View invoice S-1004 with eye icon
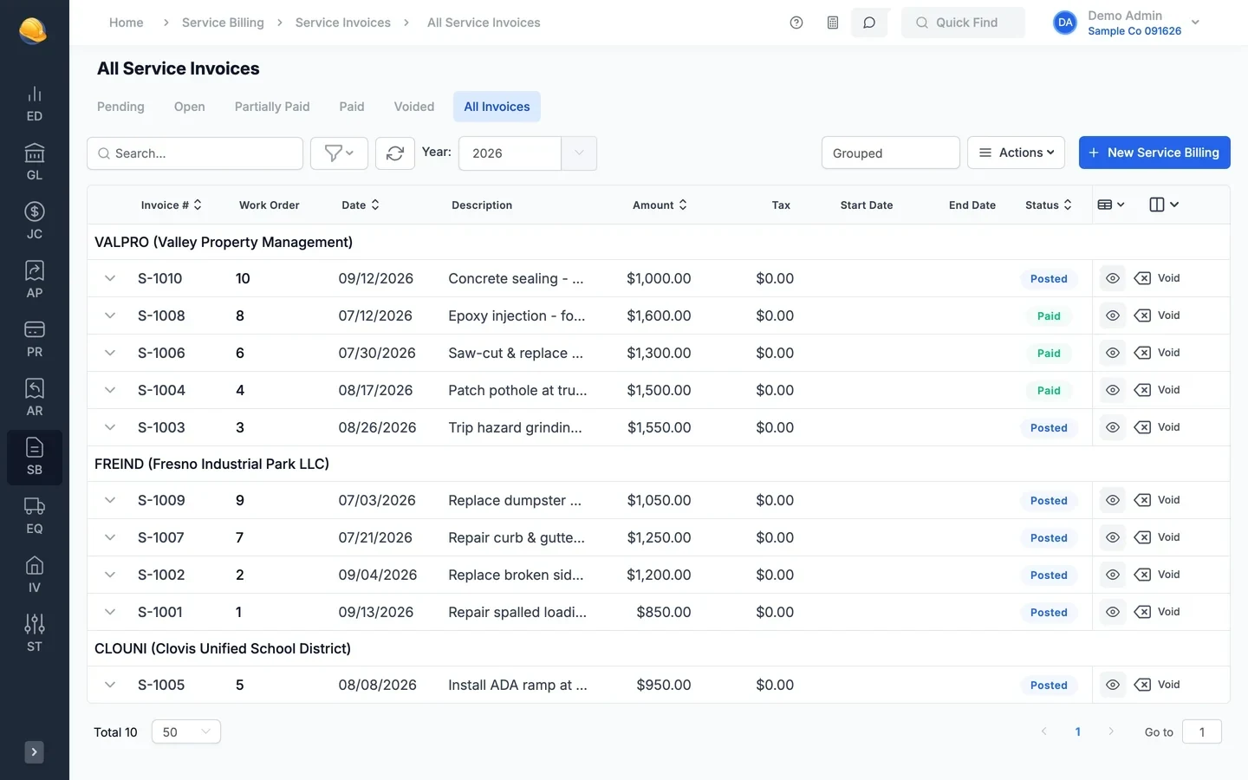 (1113, 390)
